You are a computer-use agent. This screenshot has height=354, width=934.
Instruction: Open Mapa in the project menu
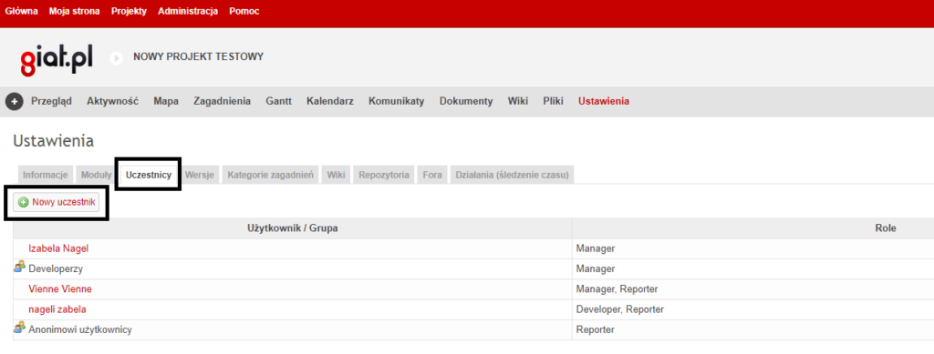[166, 101]
